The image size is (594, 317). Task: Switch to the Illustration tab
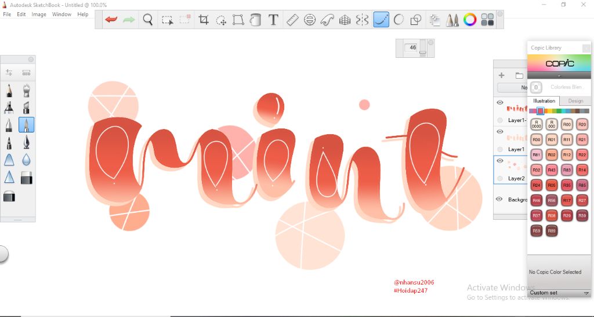pos(544,101)
